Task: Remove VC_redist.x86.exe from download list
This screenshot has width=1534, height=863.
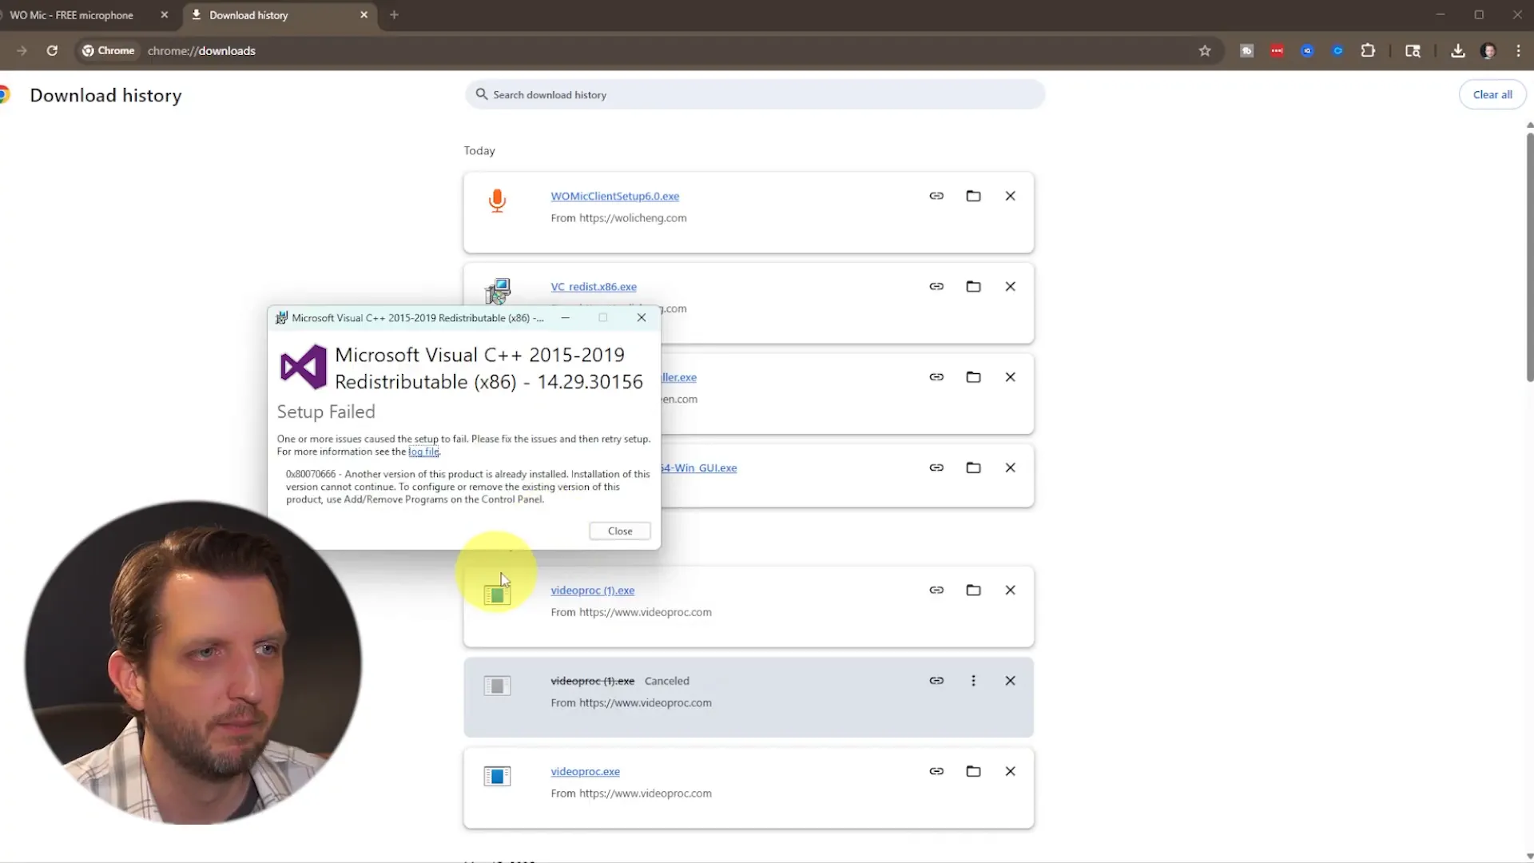Action: [1010, 286]
